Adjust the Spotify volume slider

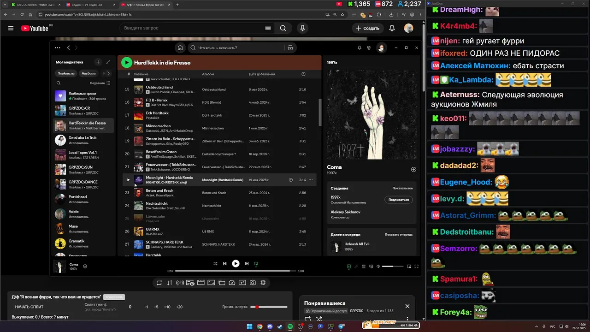[x=393, y=266]
